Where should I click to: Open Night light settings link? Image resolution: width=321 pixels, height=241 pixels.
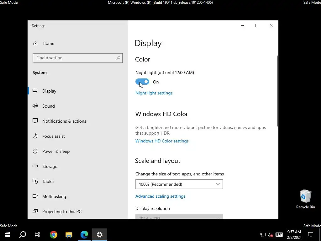point(154,93)
